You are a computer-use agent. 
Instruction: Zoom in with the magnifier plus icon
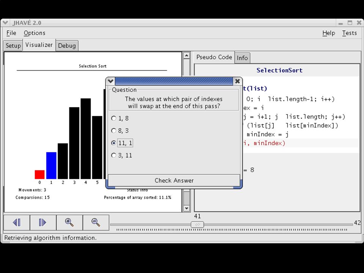pos(69,223)
